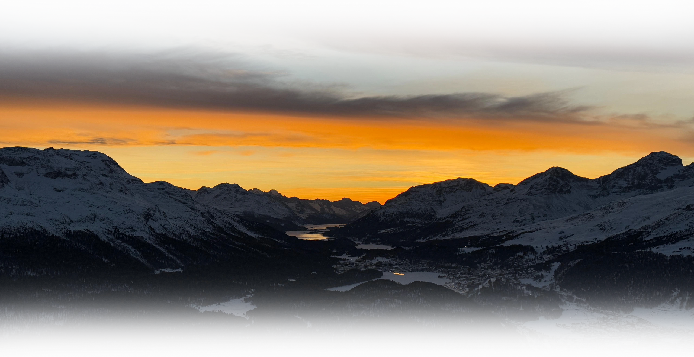Click the second-highest peak on the right ridge
This screenshot has height=357, width=694.
[x=556, y=169]
